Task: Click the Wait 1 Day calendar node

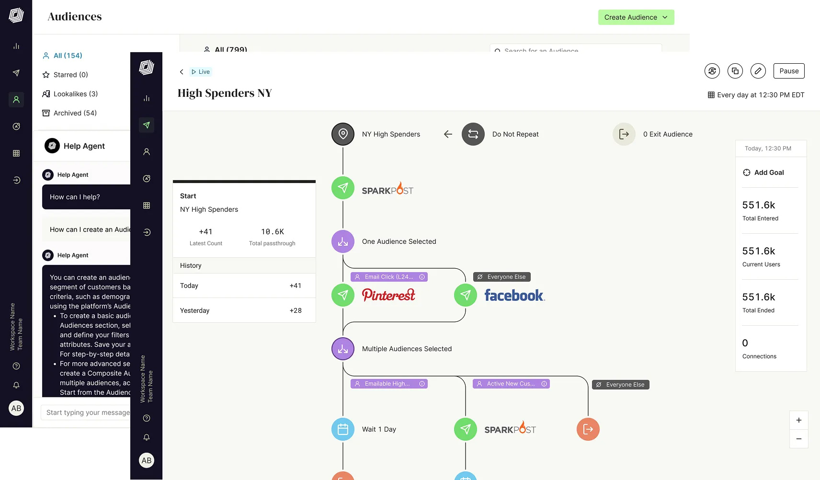Action: coord(343,429)
